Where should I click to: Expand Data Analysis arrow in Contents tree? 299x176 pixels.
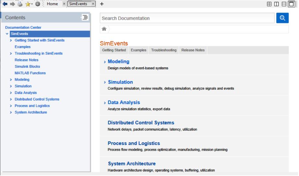tap(11, 93)
